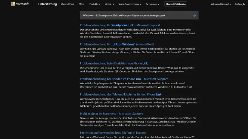Viewport: 248px width, 139px height.
Task: Click snippet text starting 'Wenn die App „Link zu Windows“'
Action: 138,52
